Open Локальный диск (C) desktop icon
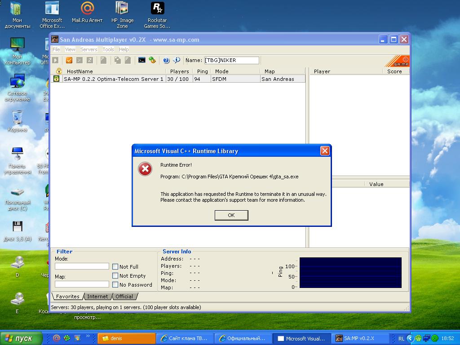Image resolution: width=460 pixels, height=345 pixels. click(x=17, y=199)
